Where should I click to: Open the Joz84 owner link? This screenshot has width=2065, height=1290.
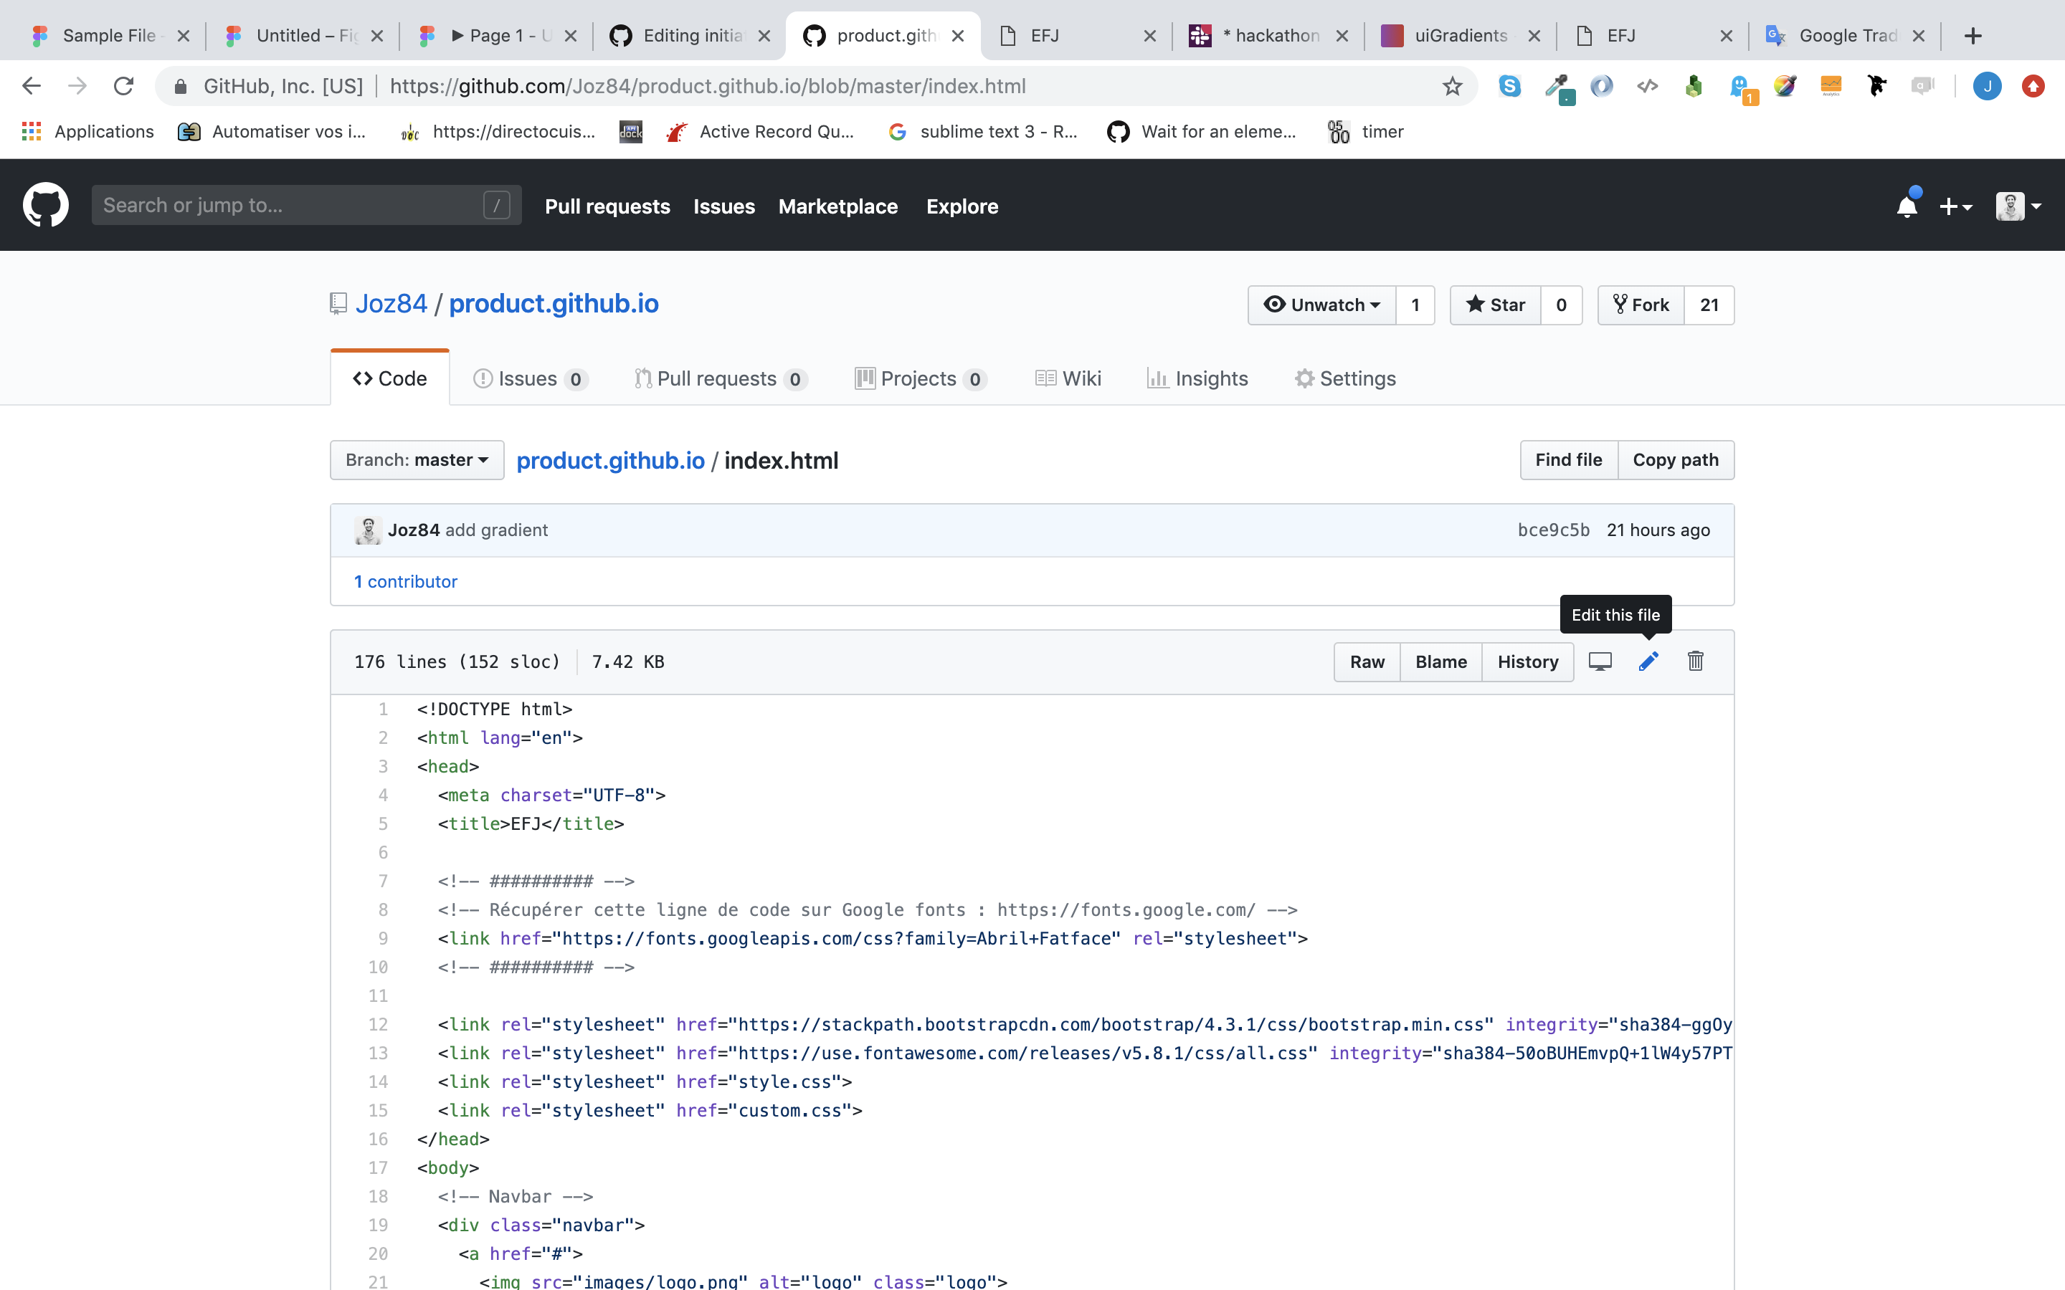pos(391,304)
